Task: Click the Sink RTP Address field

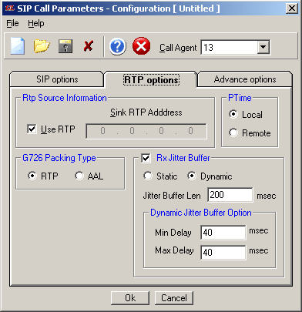Action: pos(146,131)
